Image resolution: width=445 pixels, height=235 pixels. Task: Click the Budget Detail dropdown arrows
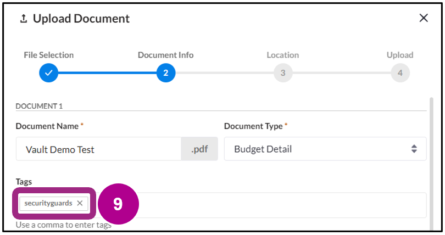414,149
